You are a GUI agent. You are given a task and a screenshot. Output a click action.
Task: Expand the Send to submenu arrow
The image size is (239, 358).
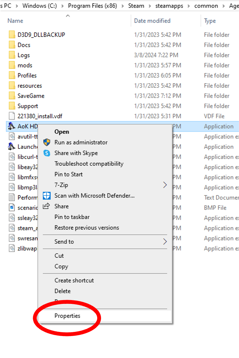[x=165, y=242]
